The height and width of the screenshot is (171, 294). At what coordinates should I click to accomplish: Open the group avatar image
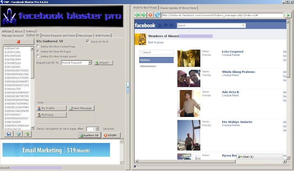[140, 39]
